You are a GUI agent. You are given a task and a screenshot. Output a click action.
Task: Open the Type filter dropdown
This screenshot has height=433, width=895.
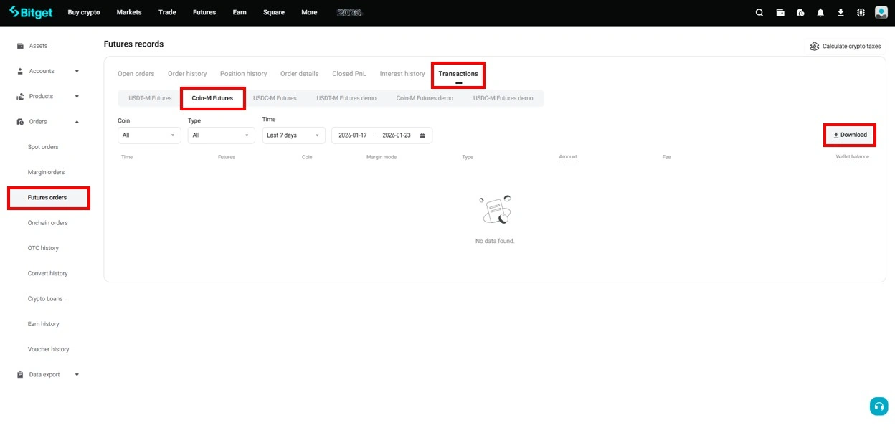[222, 135]
